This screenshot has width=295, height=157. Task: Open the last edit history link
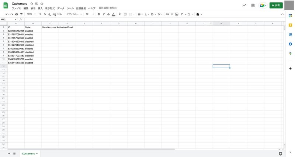[x=108, y=8]
